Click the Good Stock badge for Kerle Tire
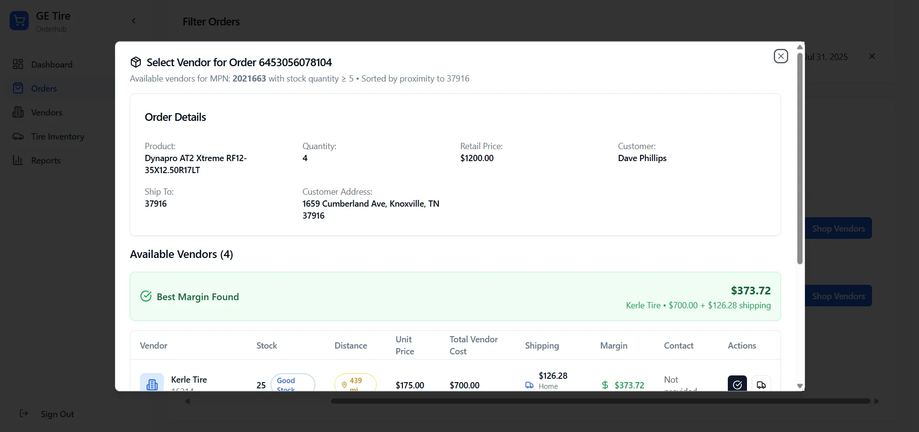This screenshot has height=432, width=919. 293,383
